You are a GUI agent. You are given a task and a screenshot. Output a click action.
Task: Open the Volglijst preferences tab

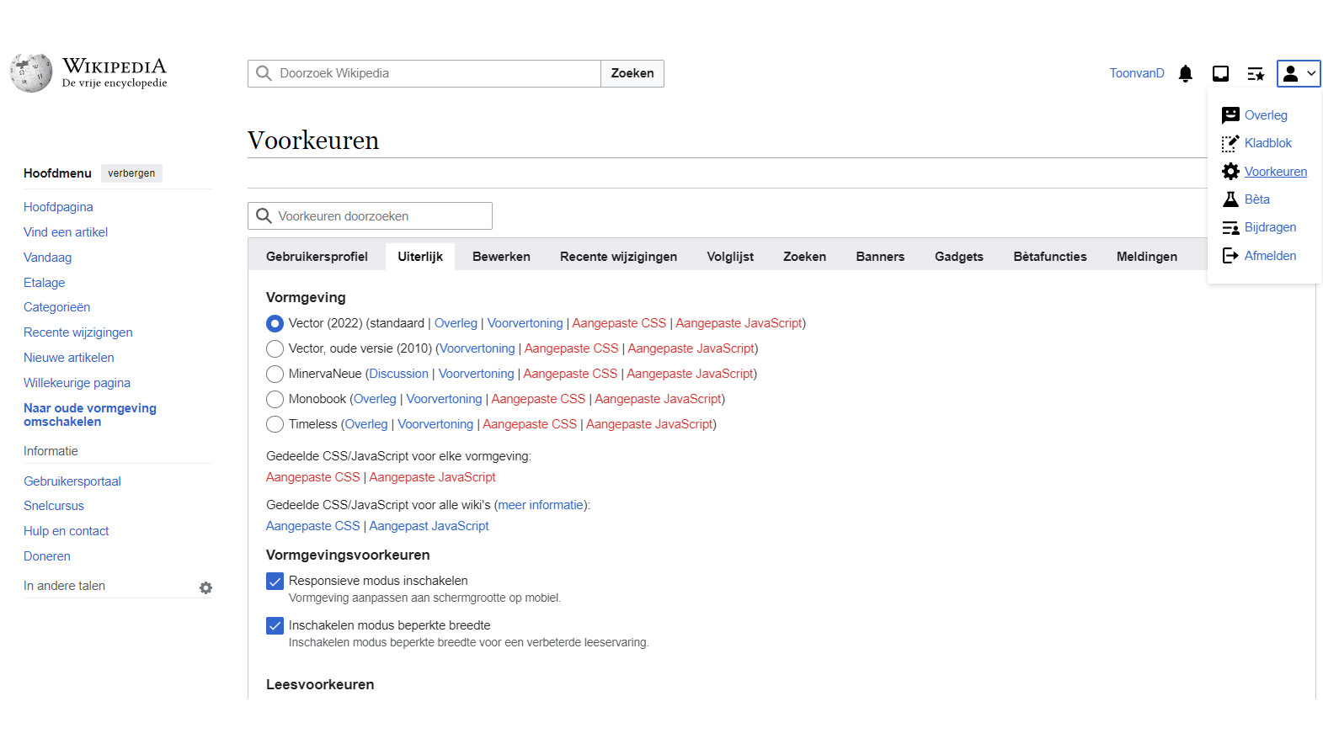click(730, 257)
